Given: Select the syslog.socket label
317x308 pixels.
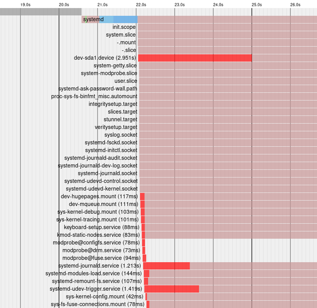Looking at the screenshot, I should [x=121, y=135].
